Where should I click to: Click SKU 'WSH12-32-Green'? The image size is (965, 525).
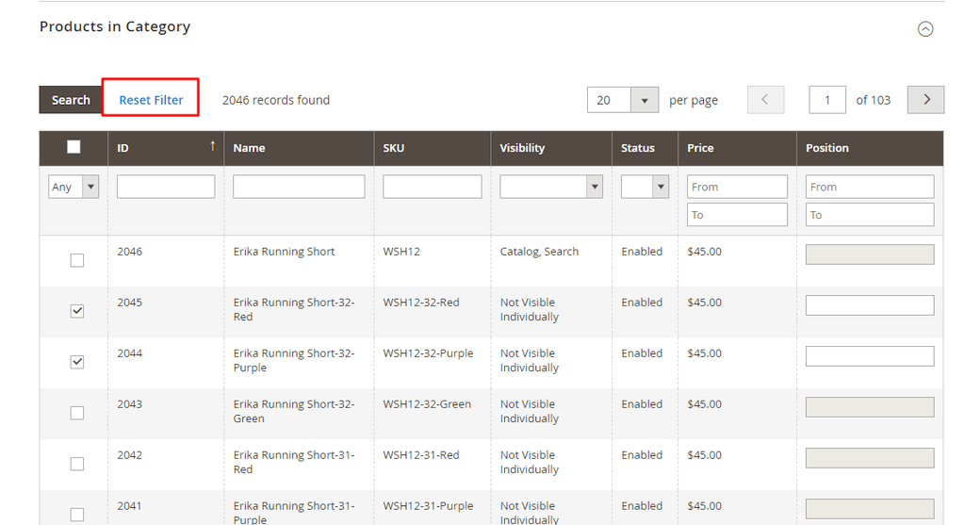(427, 403)
